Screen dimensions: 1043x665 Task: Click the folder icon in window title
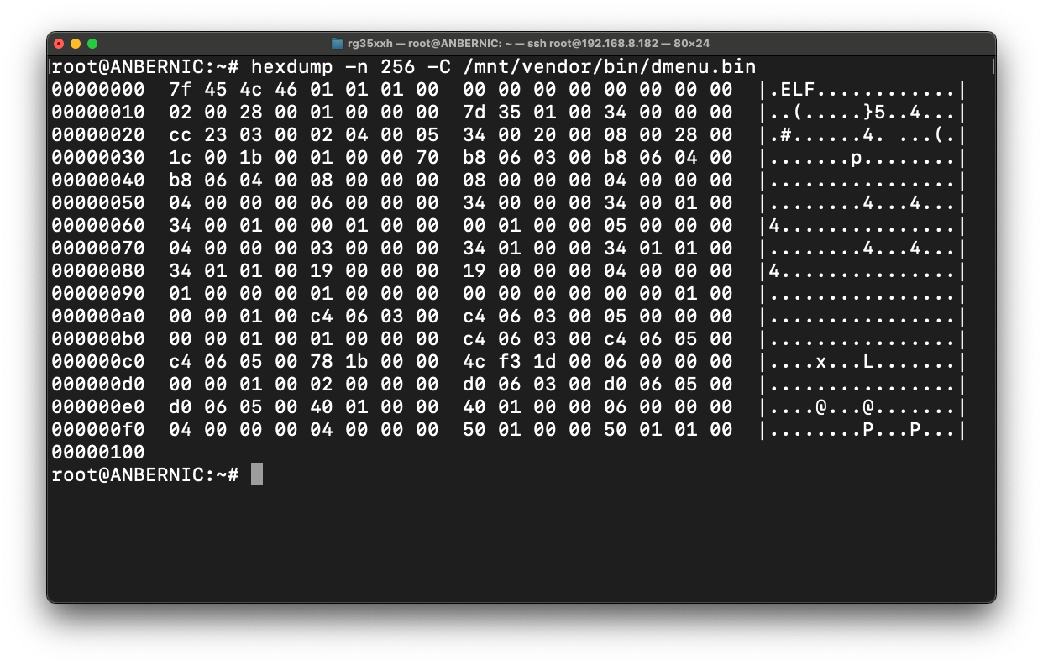[x=338, y=43]
